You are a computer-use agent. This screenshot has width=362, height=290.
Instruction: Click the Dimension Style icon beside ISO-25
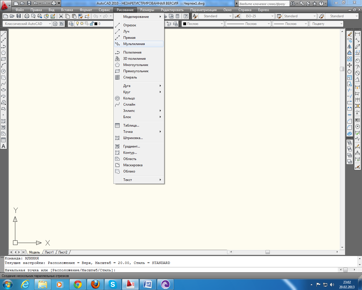237,16
